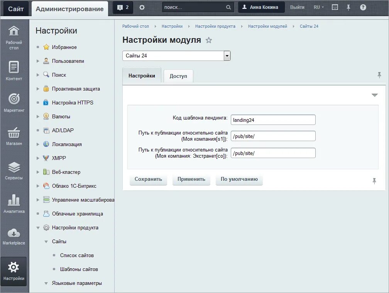Open AD/LDAP tree item
This screenshot has height=293, width=389.
coord(63,130)
